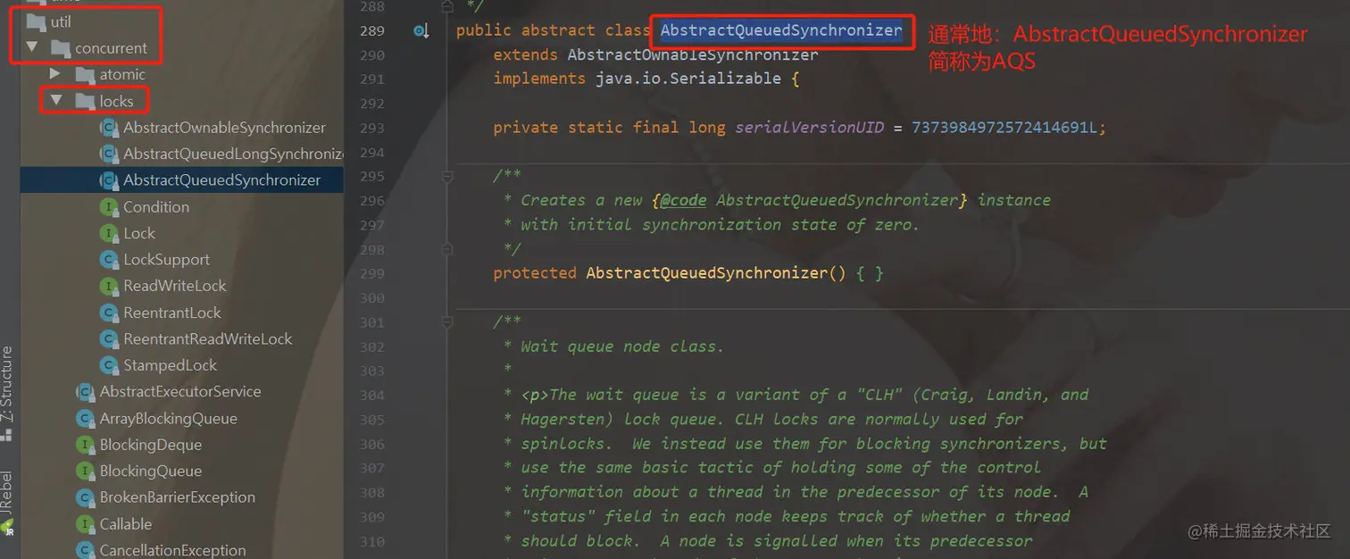Image resolution: width=1350 pixels, height=559 pixels.
Task: Click the Condition interface icon
Action: coord(109,207)
